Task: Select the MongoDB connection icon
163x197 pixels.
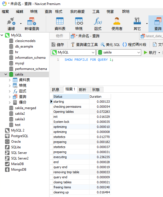Action: click(7, 170)
